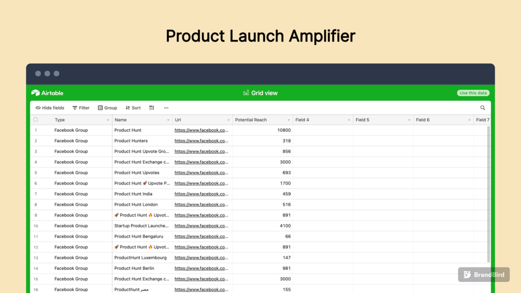Screen dimensions: 521x293
Task: Select the Product Hunt Upvote Gro... name cell
Action: tap(143, 151)
